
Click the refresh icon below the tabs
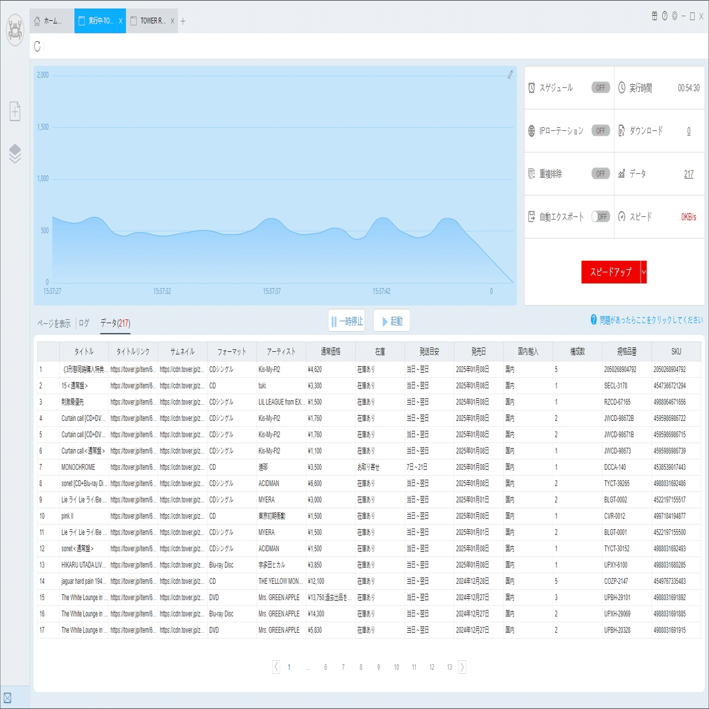tap(38, 46)
